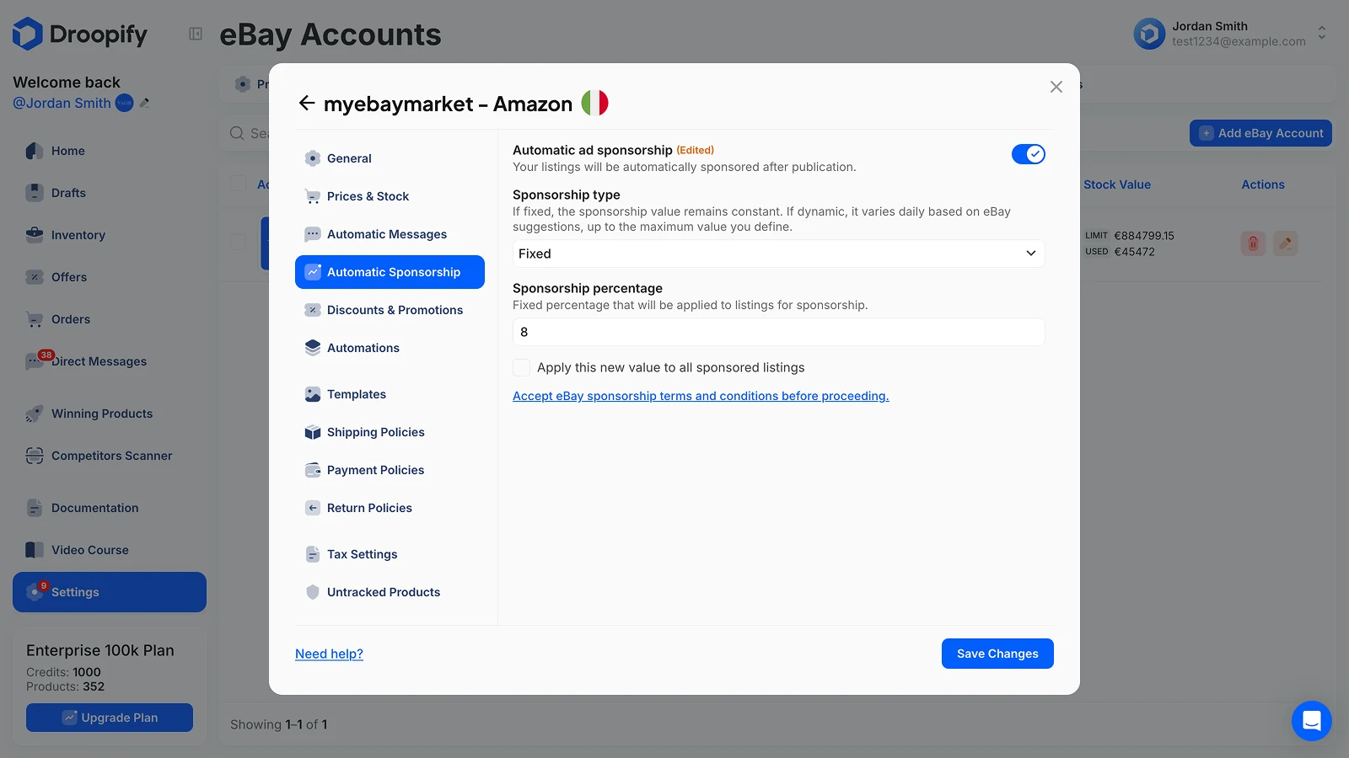Check Apply this new value checkbox
Image resolution: width=1349 pixels, height=758 pixels.
[522, 367]
